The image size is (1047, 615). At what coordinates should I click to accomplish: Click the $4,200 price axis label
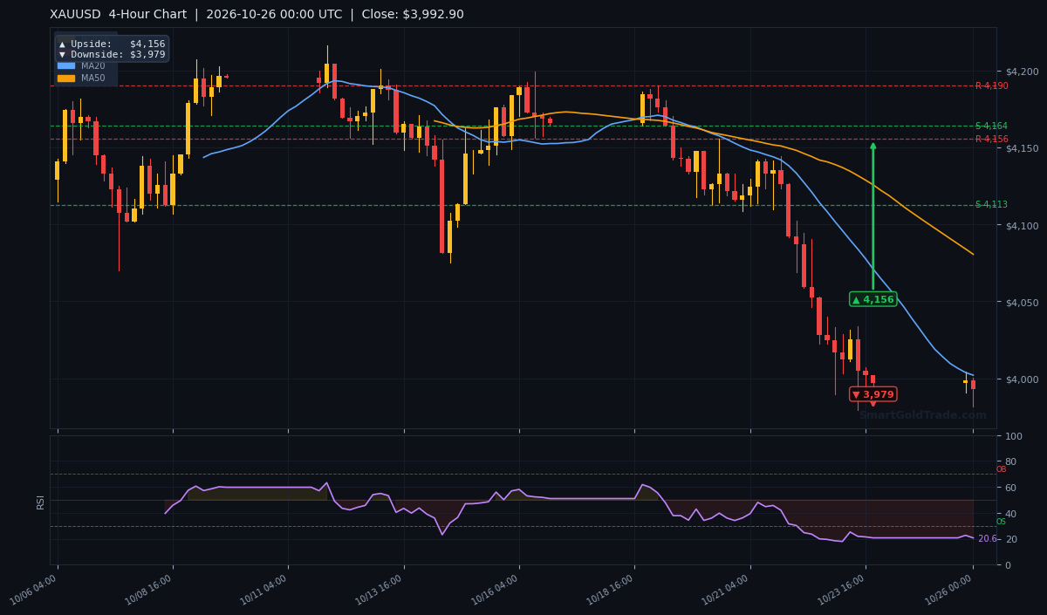[x=1022, y=72]
